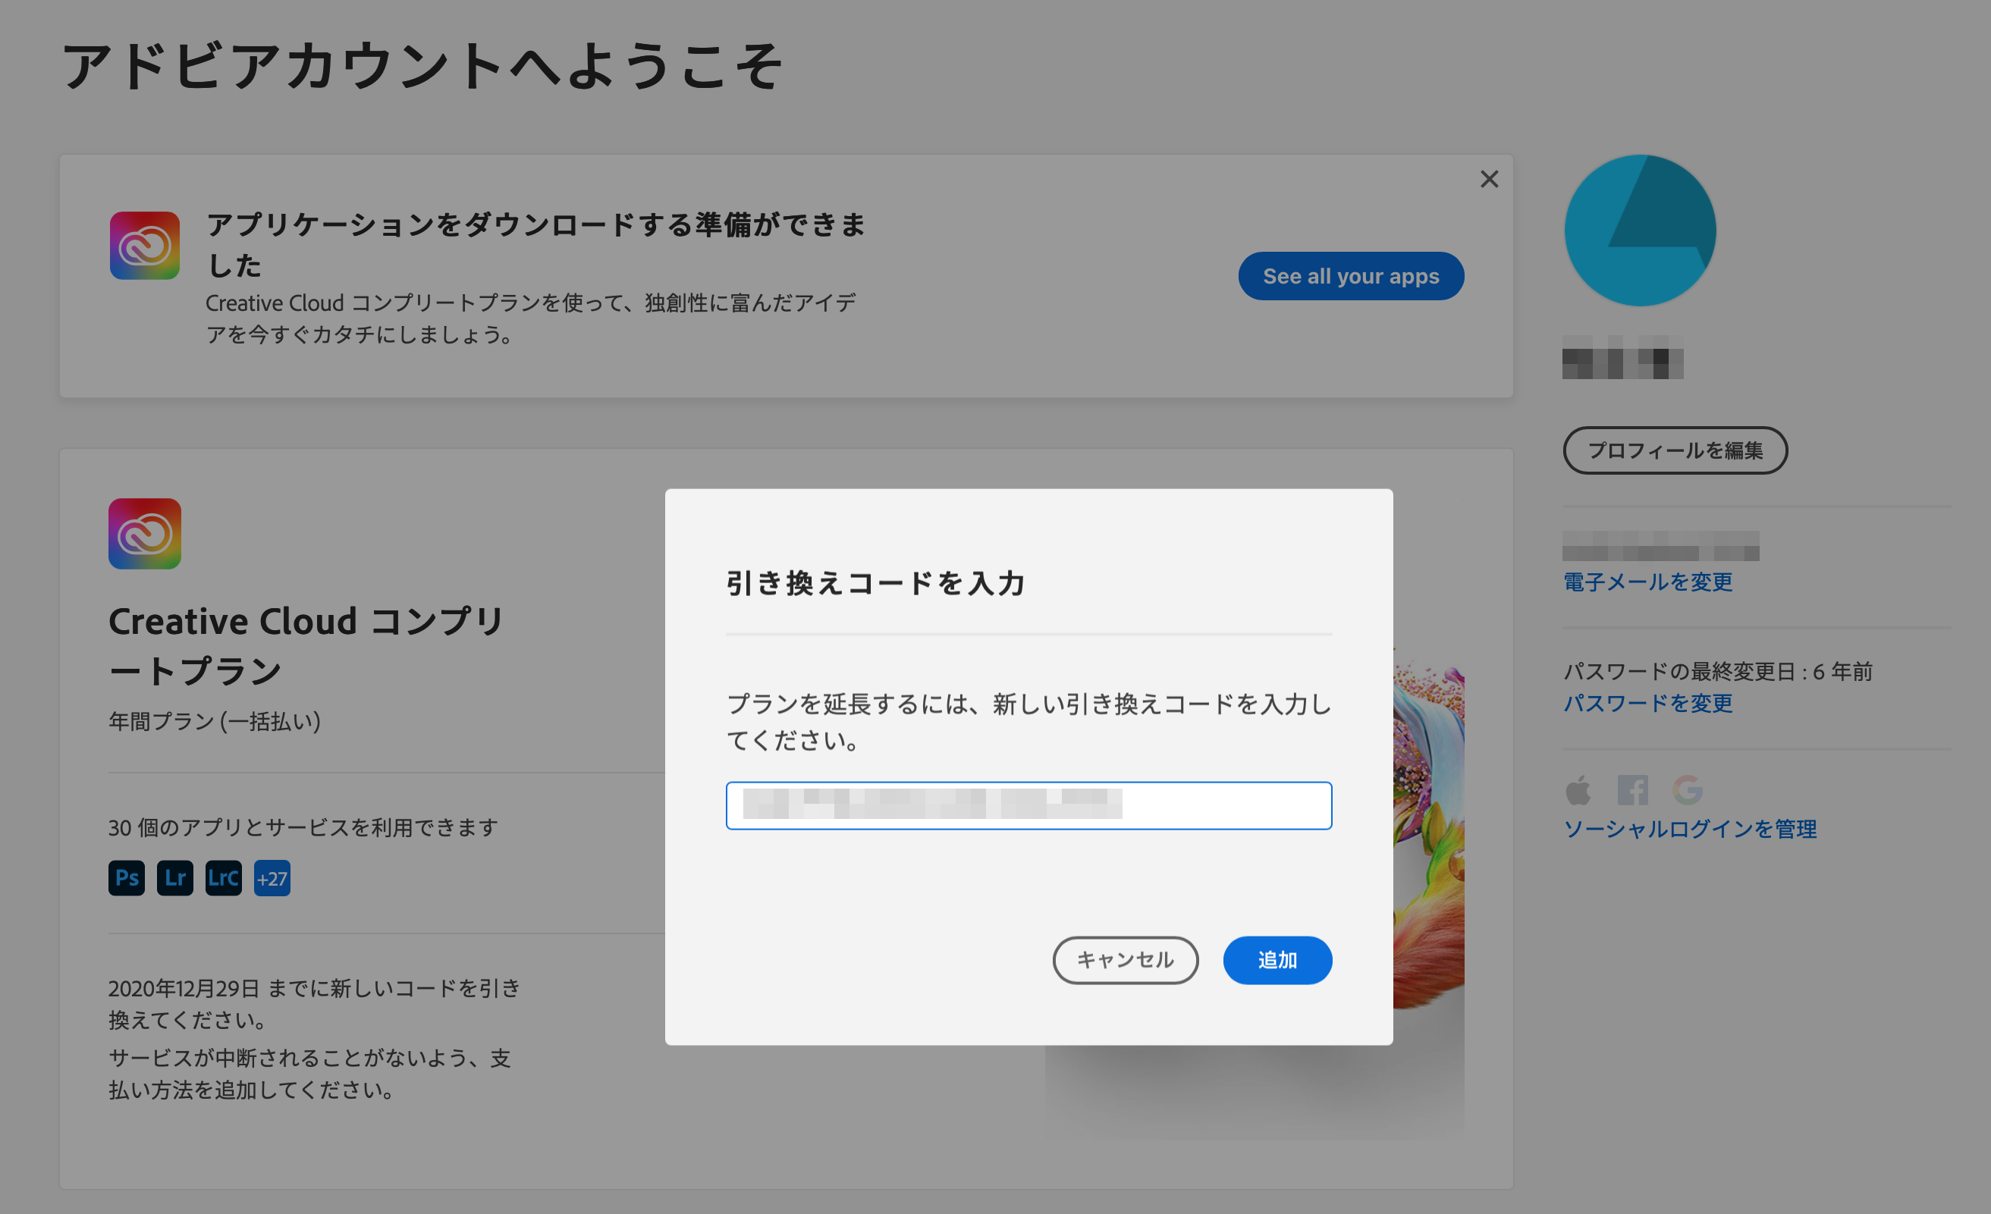This screenshot has width=1991, height=1214.
Task: Open the +27 more apps badge
Action: (x=272, y=878)
